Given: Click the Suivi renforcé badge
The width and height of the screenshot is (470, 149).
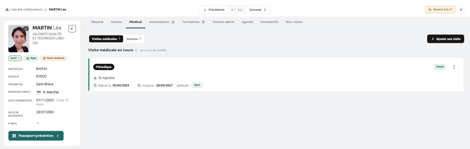Looking at the screenshot, I should point(53,58).
